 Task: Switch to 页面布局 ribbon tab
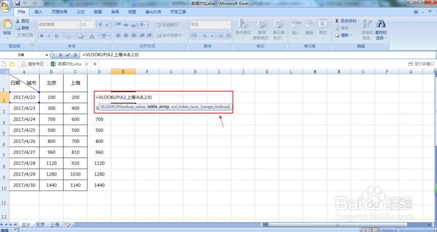coord(59,12)
